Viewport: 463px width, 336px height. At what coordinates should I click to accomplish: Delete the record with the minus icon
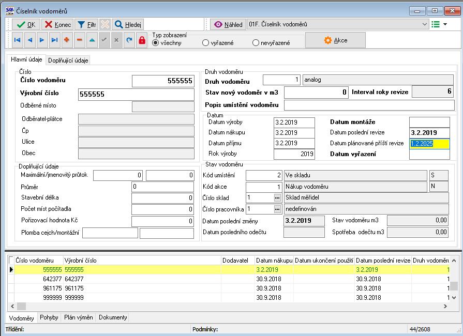(80, 40)
